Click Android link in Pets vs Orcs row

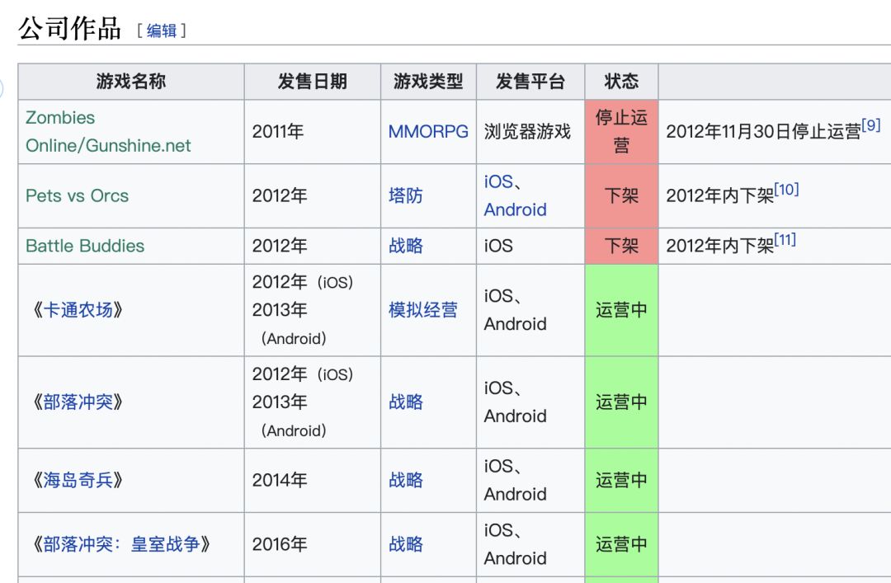pos(515,209)
